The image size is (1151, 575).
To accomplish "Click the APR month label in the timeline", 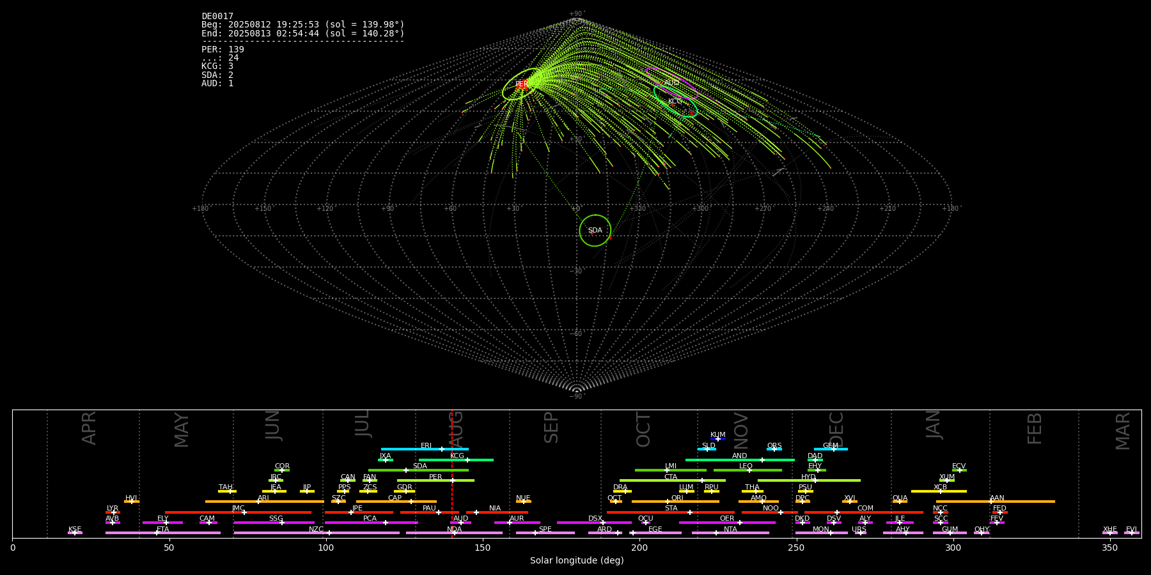I will click(89, 428).
